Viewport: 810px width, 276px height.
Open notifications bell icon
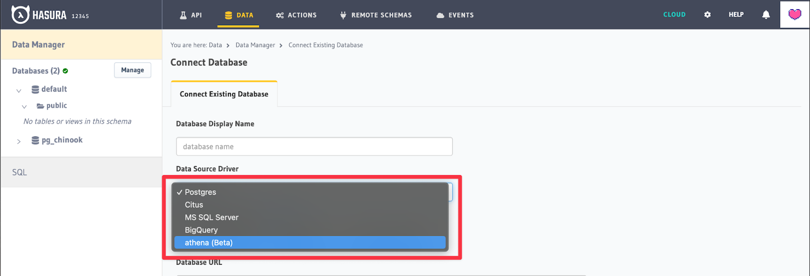pyautogui.click(x=766, y=15)
